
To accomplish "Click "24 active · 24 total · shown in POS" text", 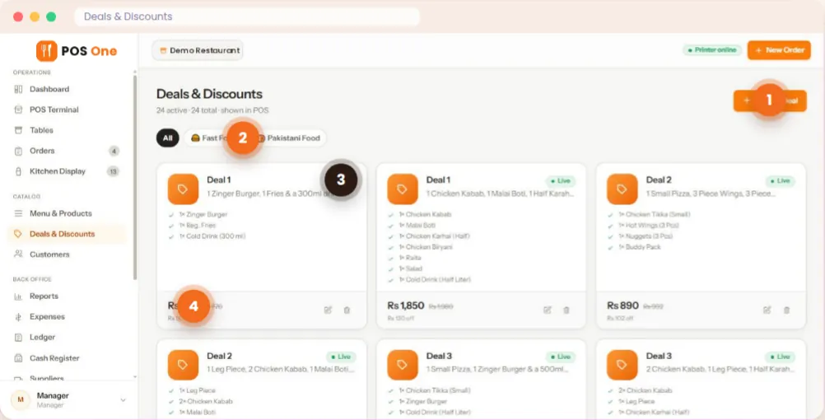I will pyautogui.click(x=212, y=110).
